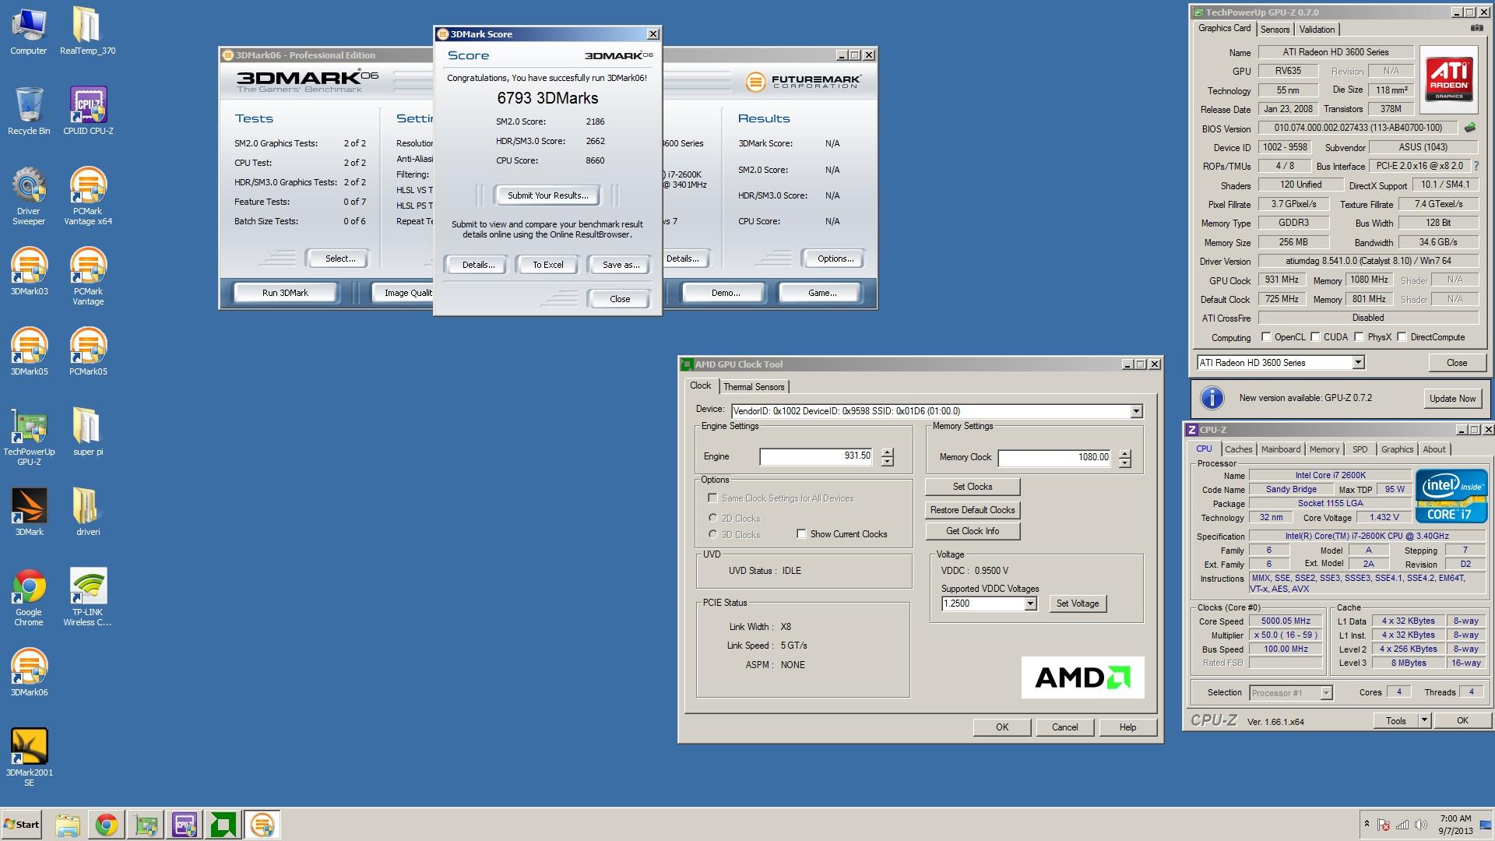Open CPU-Z Mainboard tab
The height and width of the screenshot is (841, 1495).
(1281, 449)
